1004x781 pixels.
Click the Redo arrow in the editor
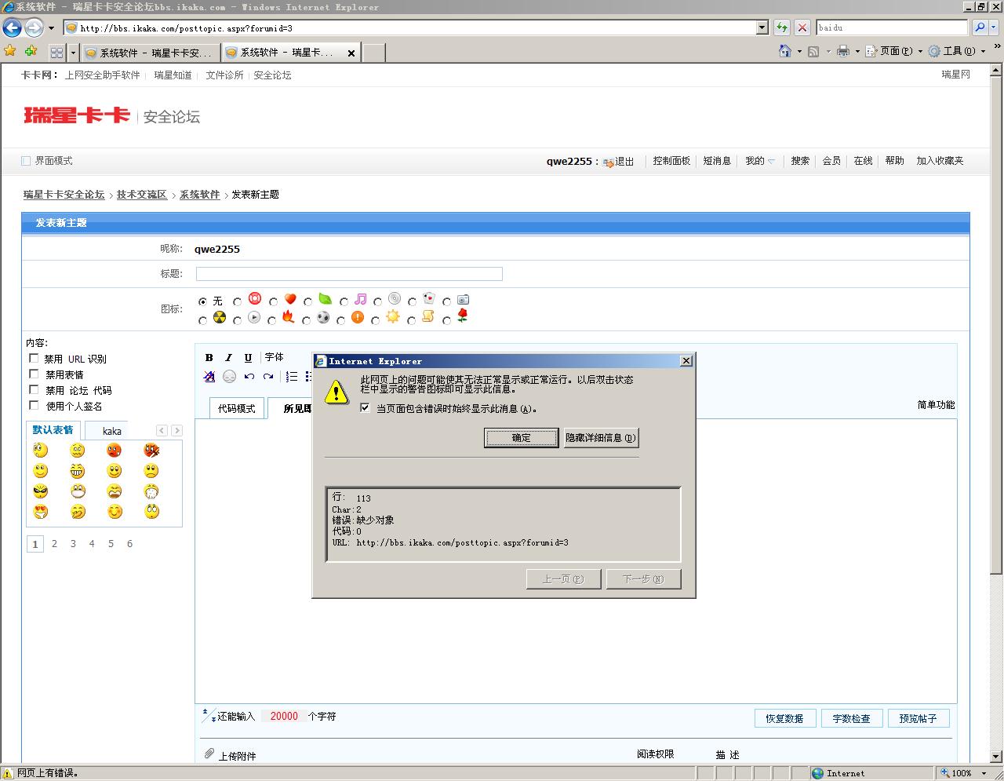tap(268, 376)
